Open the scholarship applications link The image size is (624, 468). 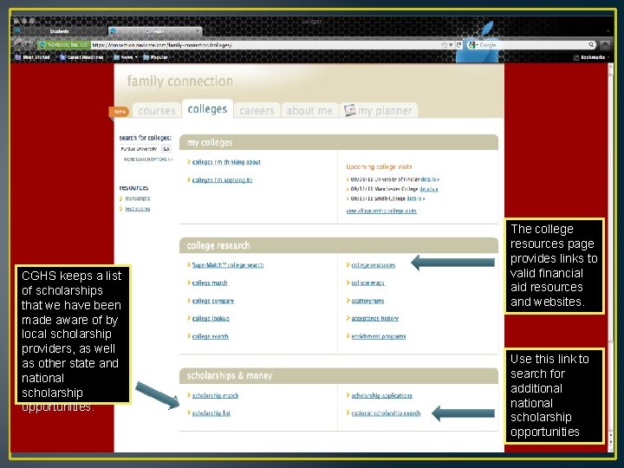[x=381, y=395]
